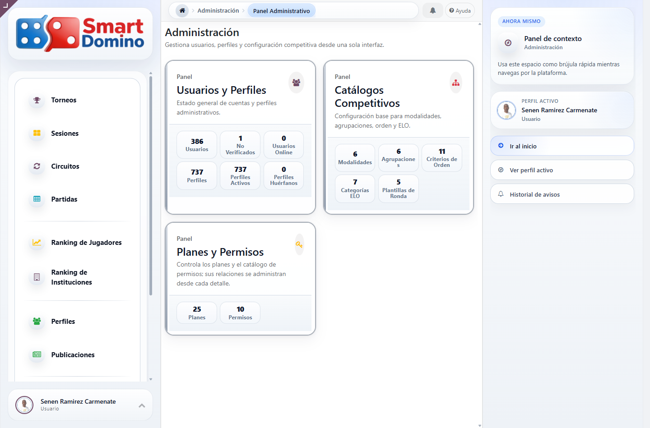The height and width of the screenshot is (428, 650).
Task: Click the Perfiles sidebar label
Action: (x=63, y=322)
